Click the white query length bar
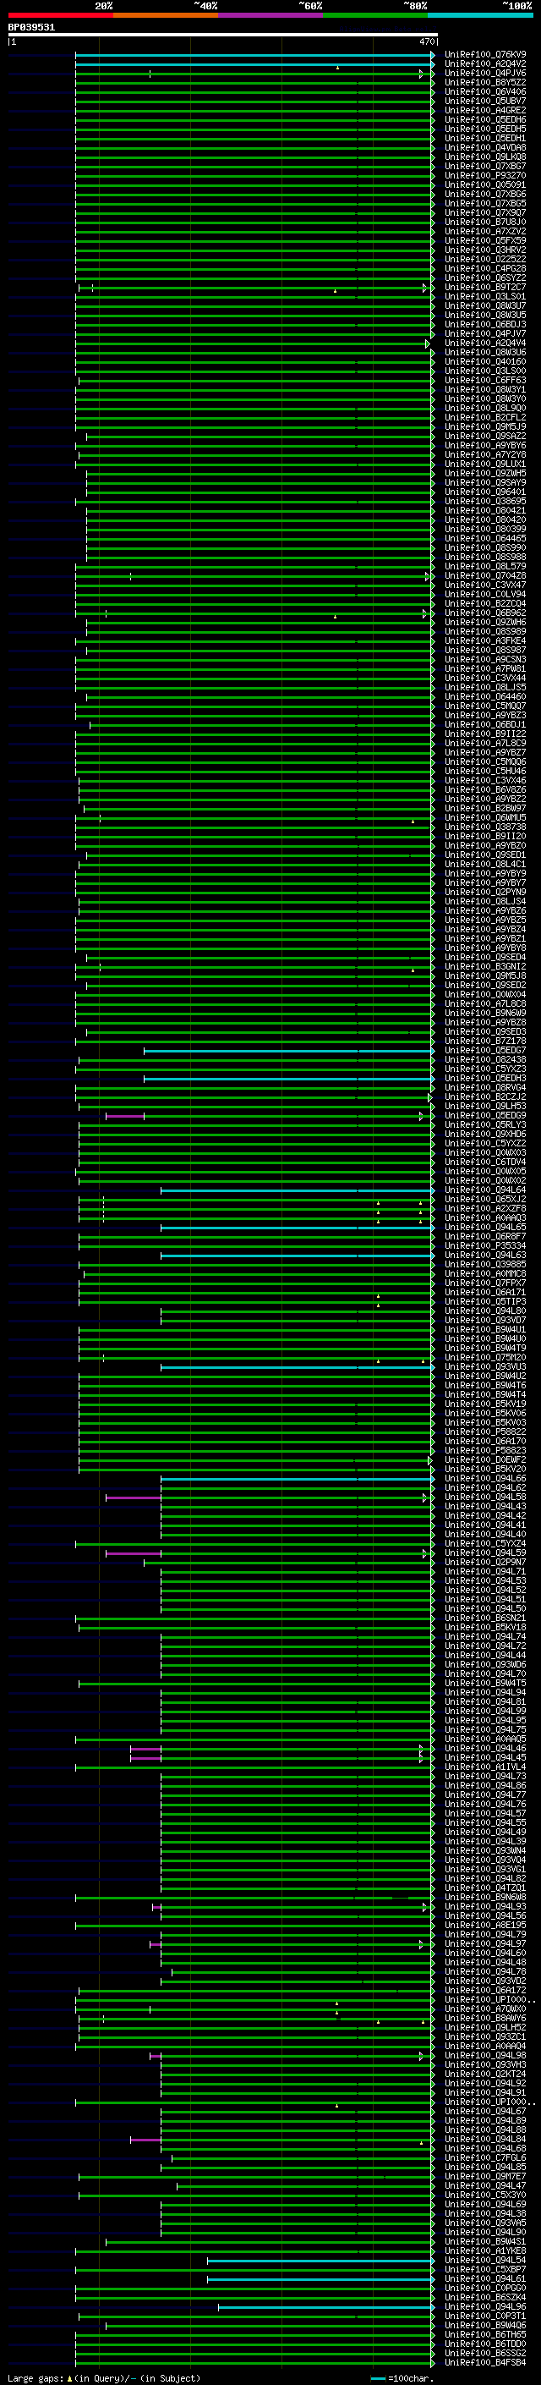Viewport: 541px width, 2385px height. (223, 34)
